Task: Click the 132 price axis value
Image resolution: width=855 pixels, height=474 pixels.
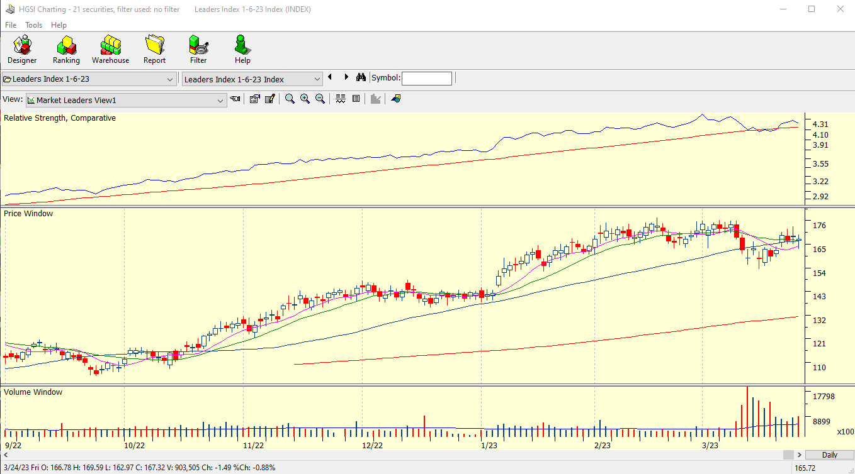Action: click(x=819, y=320)
